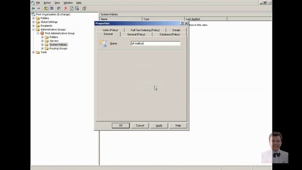
Task: Sort by the Type column header
Action: [163, 19]
